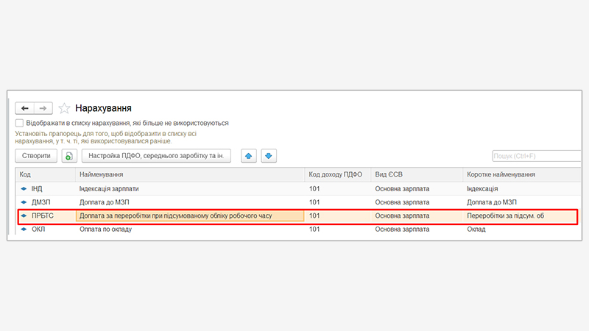
Task: Click the row marker icon for ДМЗП
Action: tap(24, 202)
